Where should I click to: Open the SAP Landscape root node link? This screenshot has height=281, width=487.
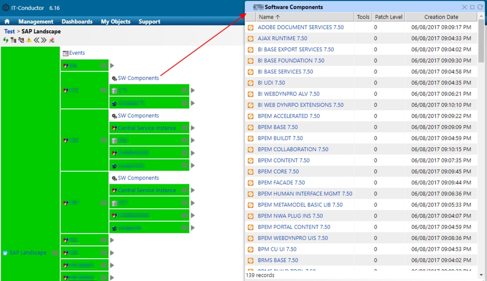(x=28, y=253)
